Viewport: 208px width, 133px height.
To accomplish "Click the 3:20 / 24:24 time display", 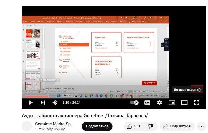I will pos(72,103).
